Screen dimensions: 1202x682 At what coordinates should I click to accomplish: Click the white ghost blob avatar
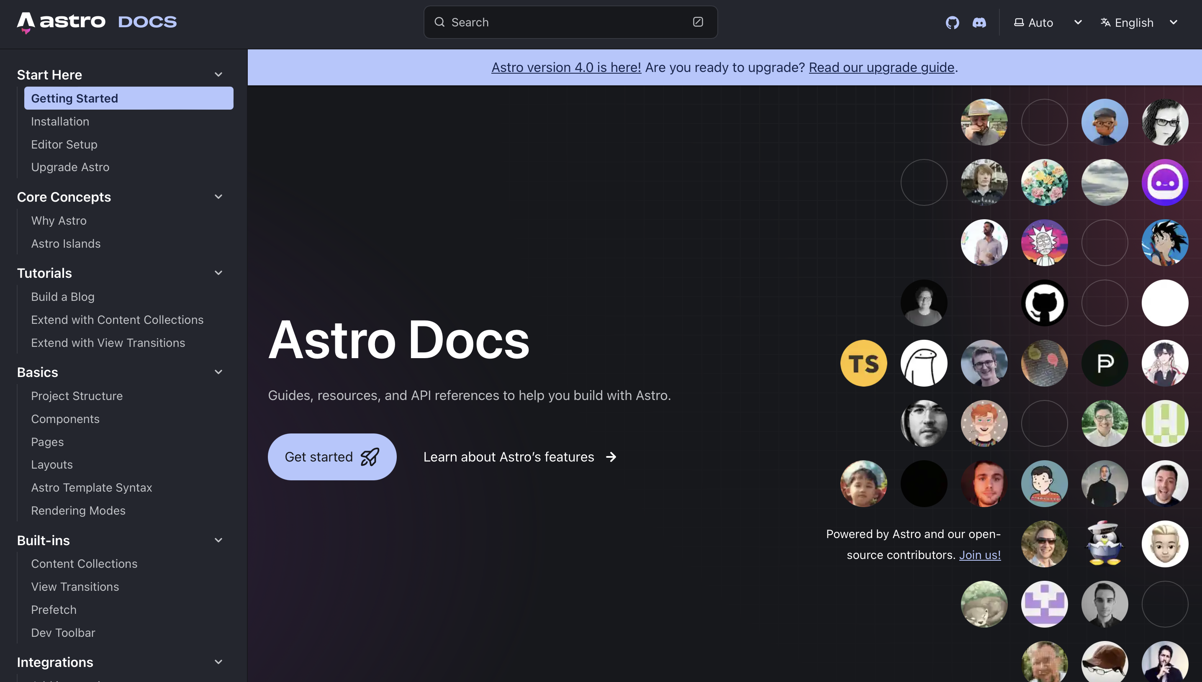[924, 363]
